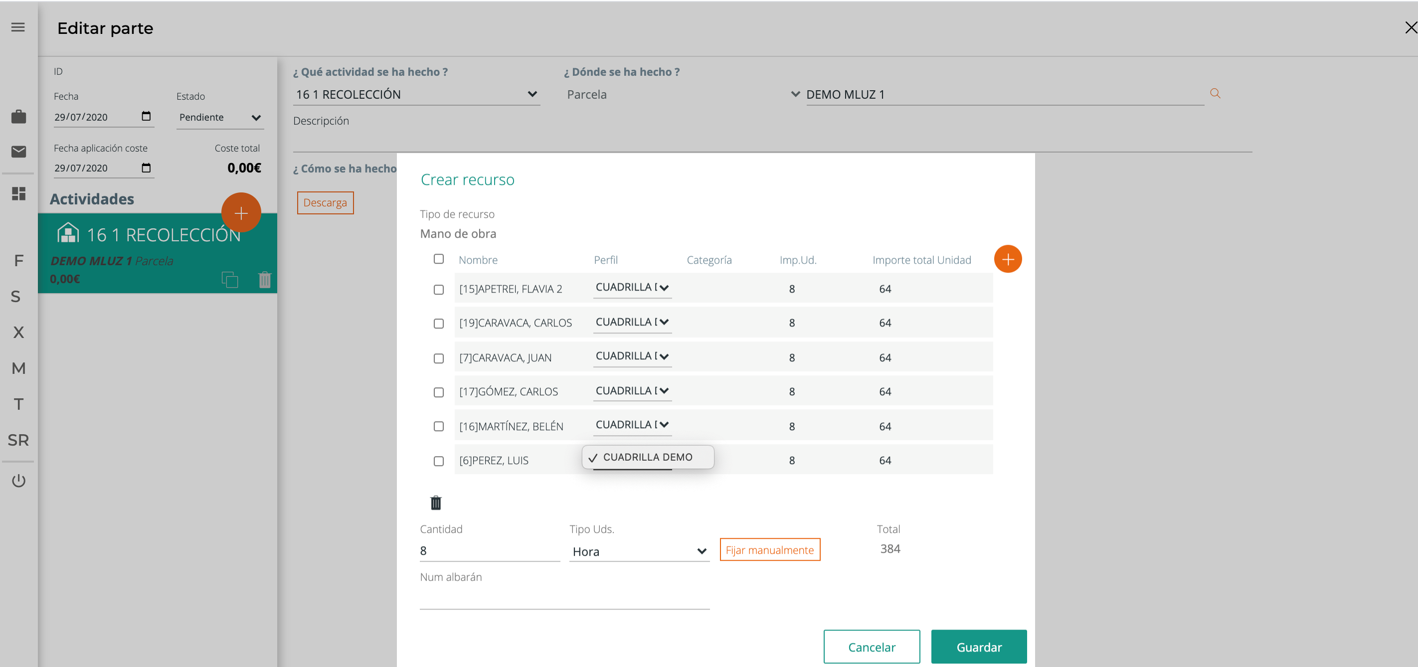
Task: Open Perfil dropdown for CARAVACA, JUAN
Action: (633, 356)
